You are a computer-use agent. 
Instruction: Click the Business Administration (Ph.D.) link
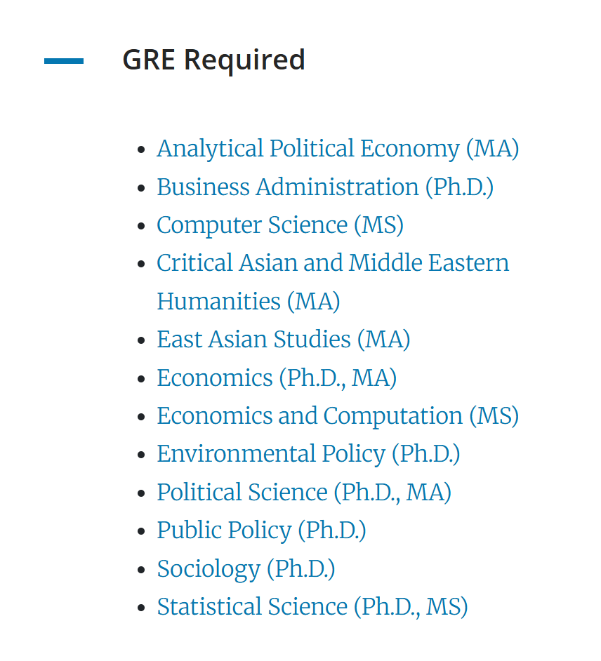(x=324, y=187)
